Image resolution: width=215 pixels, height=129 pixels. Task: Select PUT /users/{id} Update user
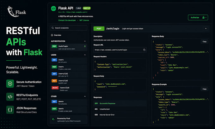tap(69, 82)
